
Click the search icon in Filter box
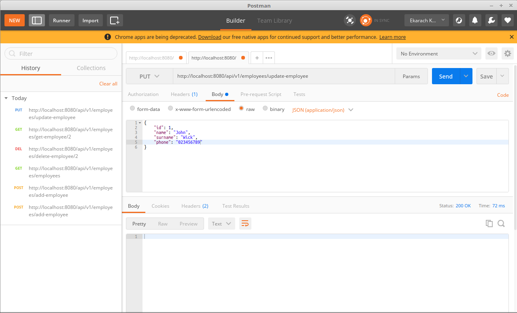(x=12, y=53)
